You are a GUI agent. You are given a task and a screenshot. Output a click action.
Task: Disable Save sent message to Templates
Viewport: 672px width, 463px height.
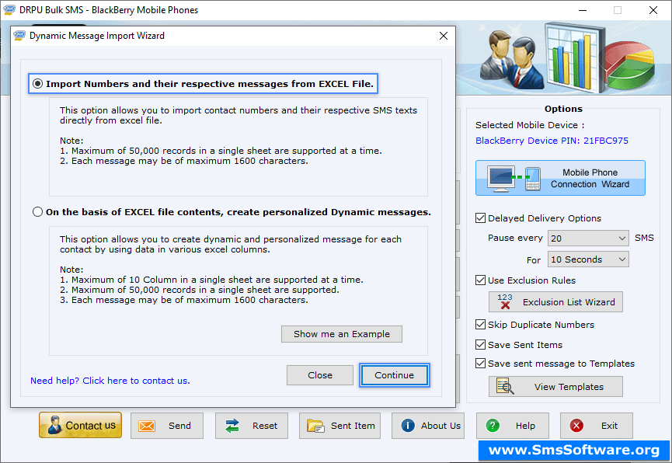coord(480,364)
